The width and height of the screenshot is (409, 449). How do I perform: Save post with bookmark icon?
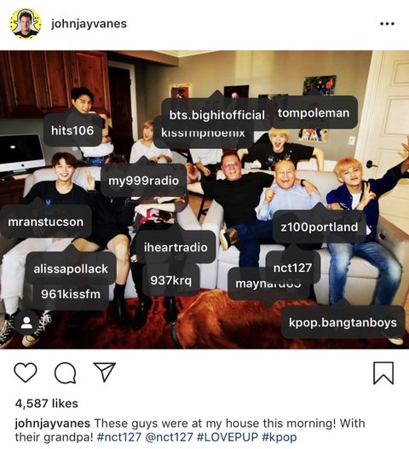383,373
